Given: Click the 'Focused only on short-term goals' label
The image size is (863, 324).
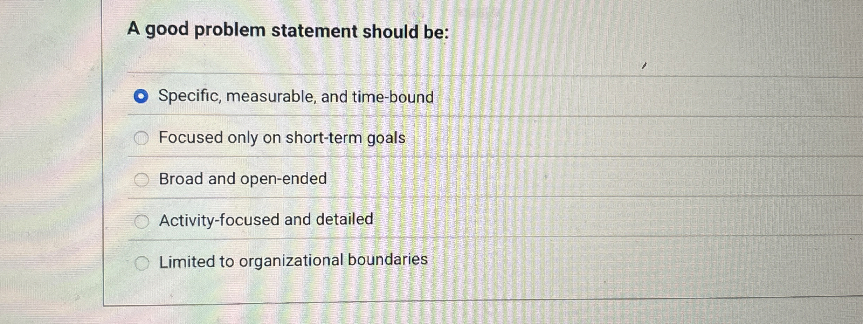Looking at the screenshot, I should [282, 138].
